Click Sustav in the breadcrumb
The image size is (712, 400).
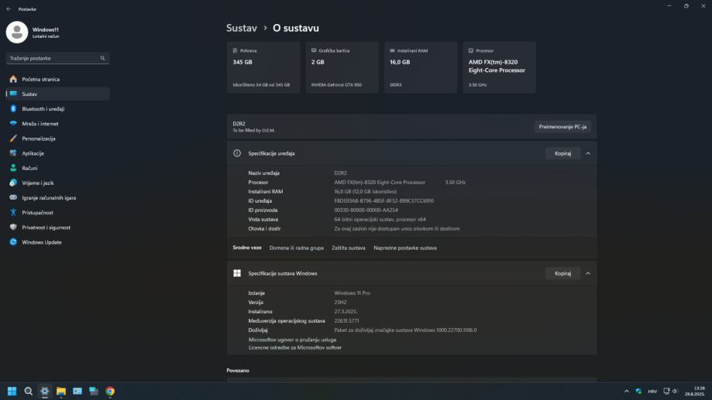coord(242,28)
